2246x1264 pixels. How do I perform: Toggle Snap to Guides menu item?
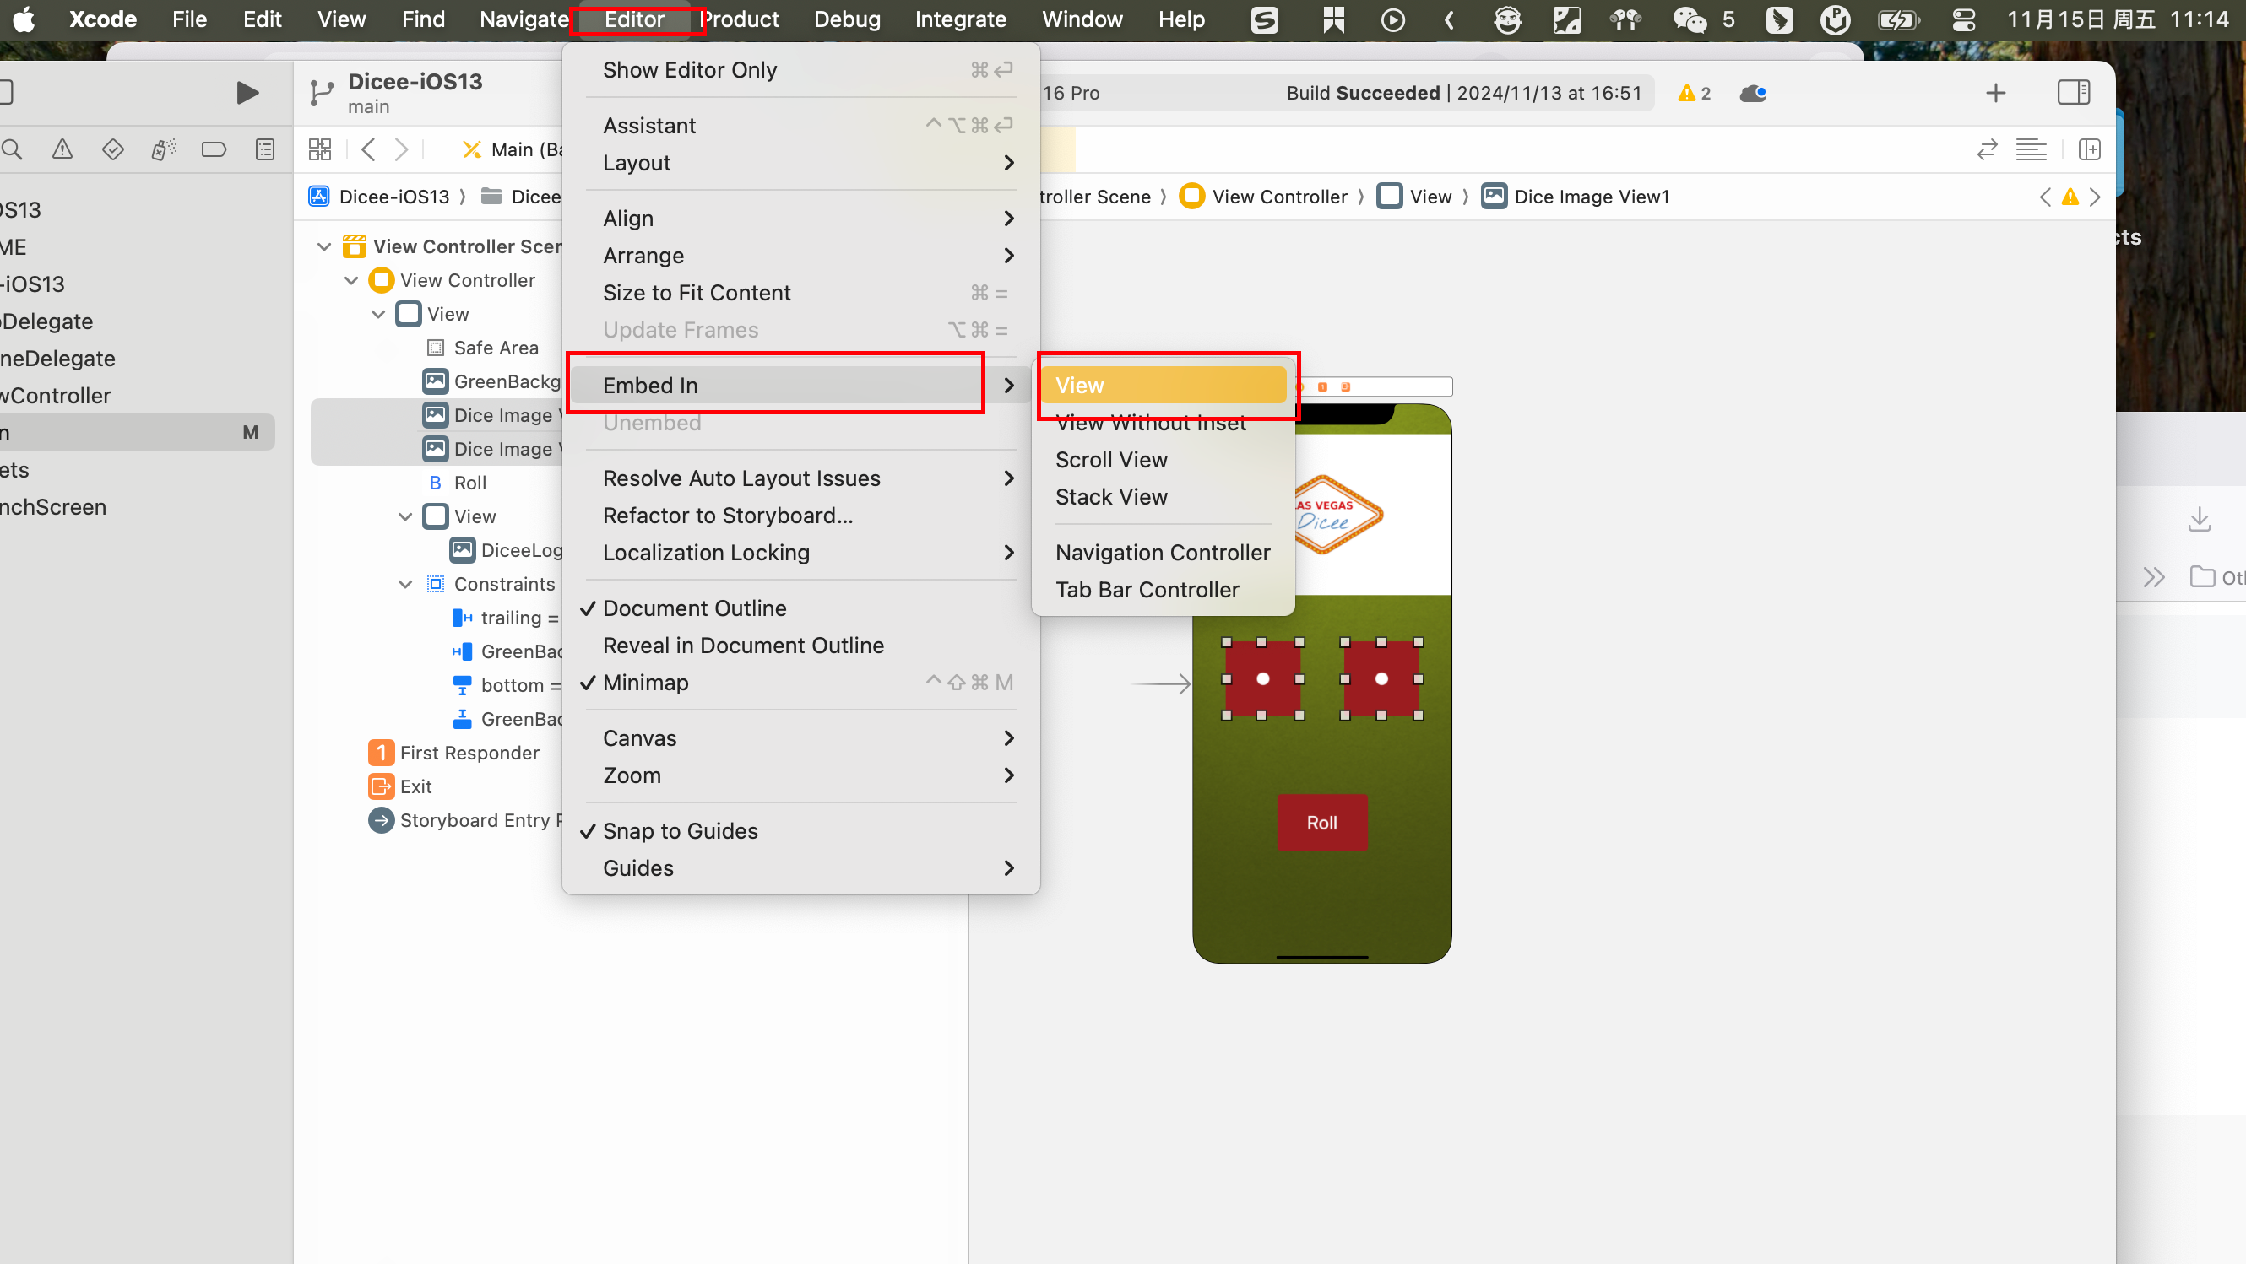pos(800,831)
